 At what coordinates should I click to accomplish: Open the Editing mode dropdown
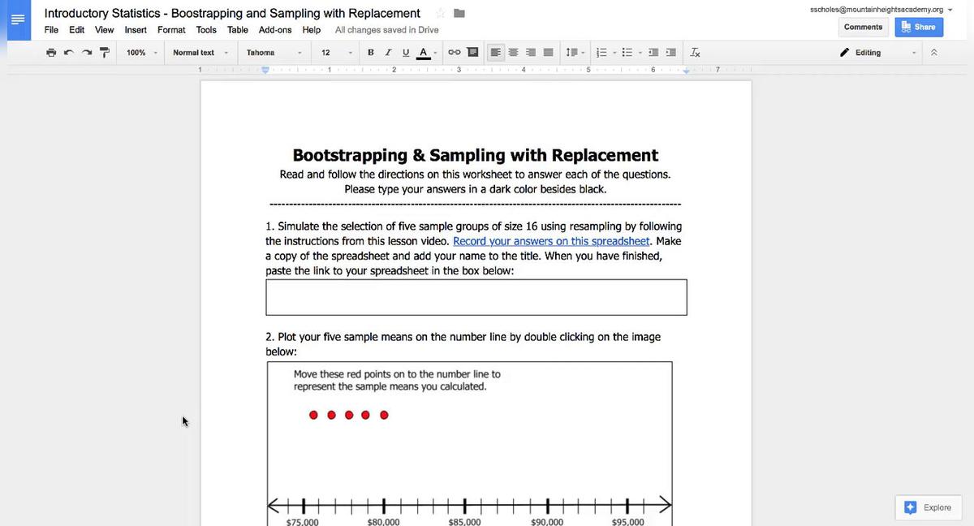[x=878, y=53]
